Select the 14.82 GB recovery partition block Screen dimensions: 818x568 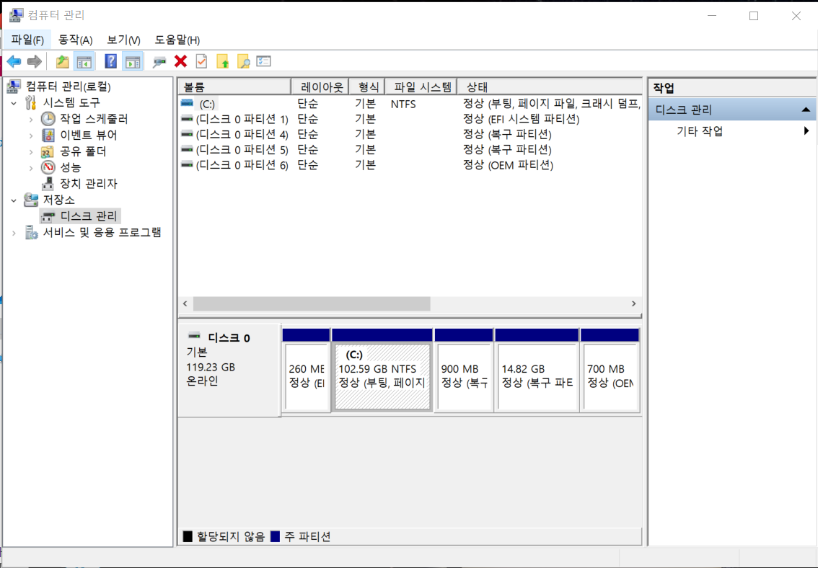point(537,370)
